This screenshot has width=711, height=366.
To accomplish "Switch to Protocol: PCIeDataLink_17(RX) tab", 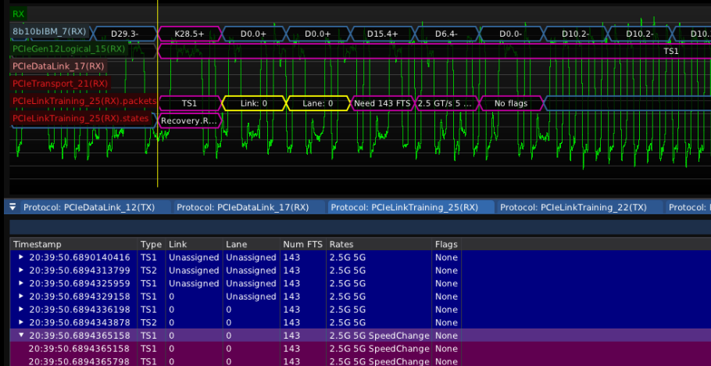I will point(242,207).
